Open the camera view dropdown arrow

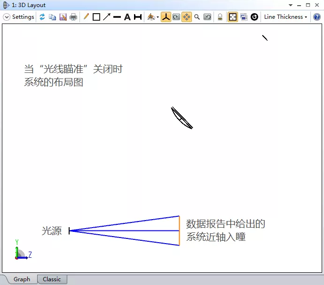pyautogui.click(x=158, y=17)
